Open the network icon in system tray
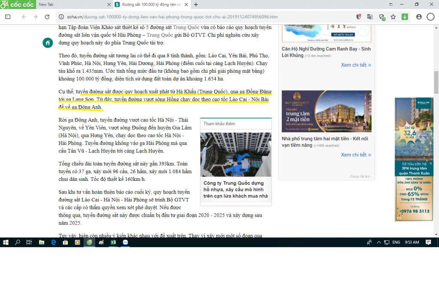439x289 pixels. (387, 242)
